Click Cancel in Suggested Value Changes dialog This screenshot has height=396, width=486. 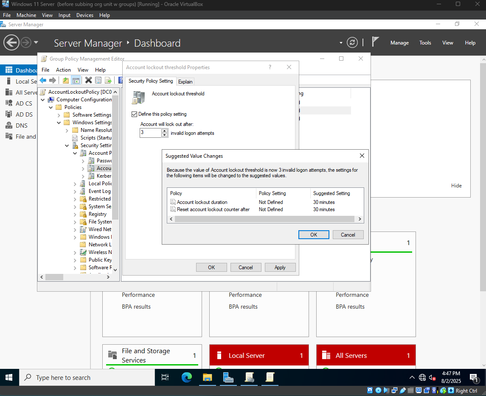coord(348,235)
